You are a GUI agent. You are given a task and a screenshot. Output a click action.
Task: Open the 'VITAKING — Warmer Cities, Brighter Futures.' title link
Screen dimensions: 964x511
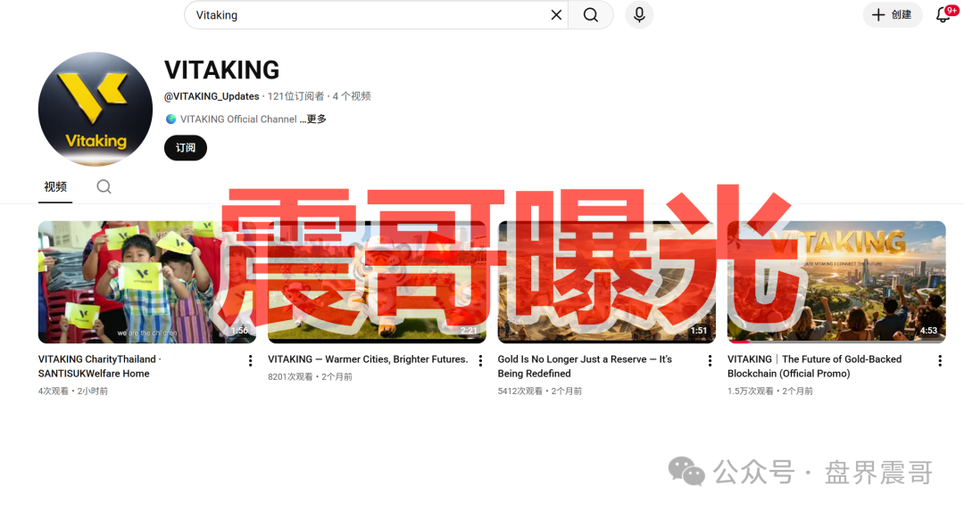(368, 359)
